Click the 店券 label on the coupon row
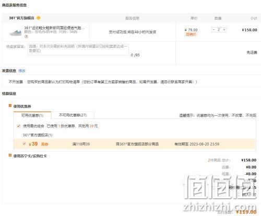The image size is (261, 216). pyautogui.click(x=44, y=144)
